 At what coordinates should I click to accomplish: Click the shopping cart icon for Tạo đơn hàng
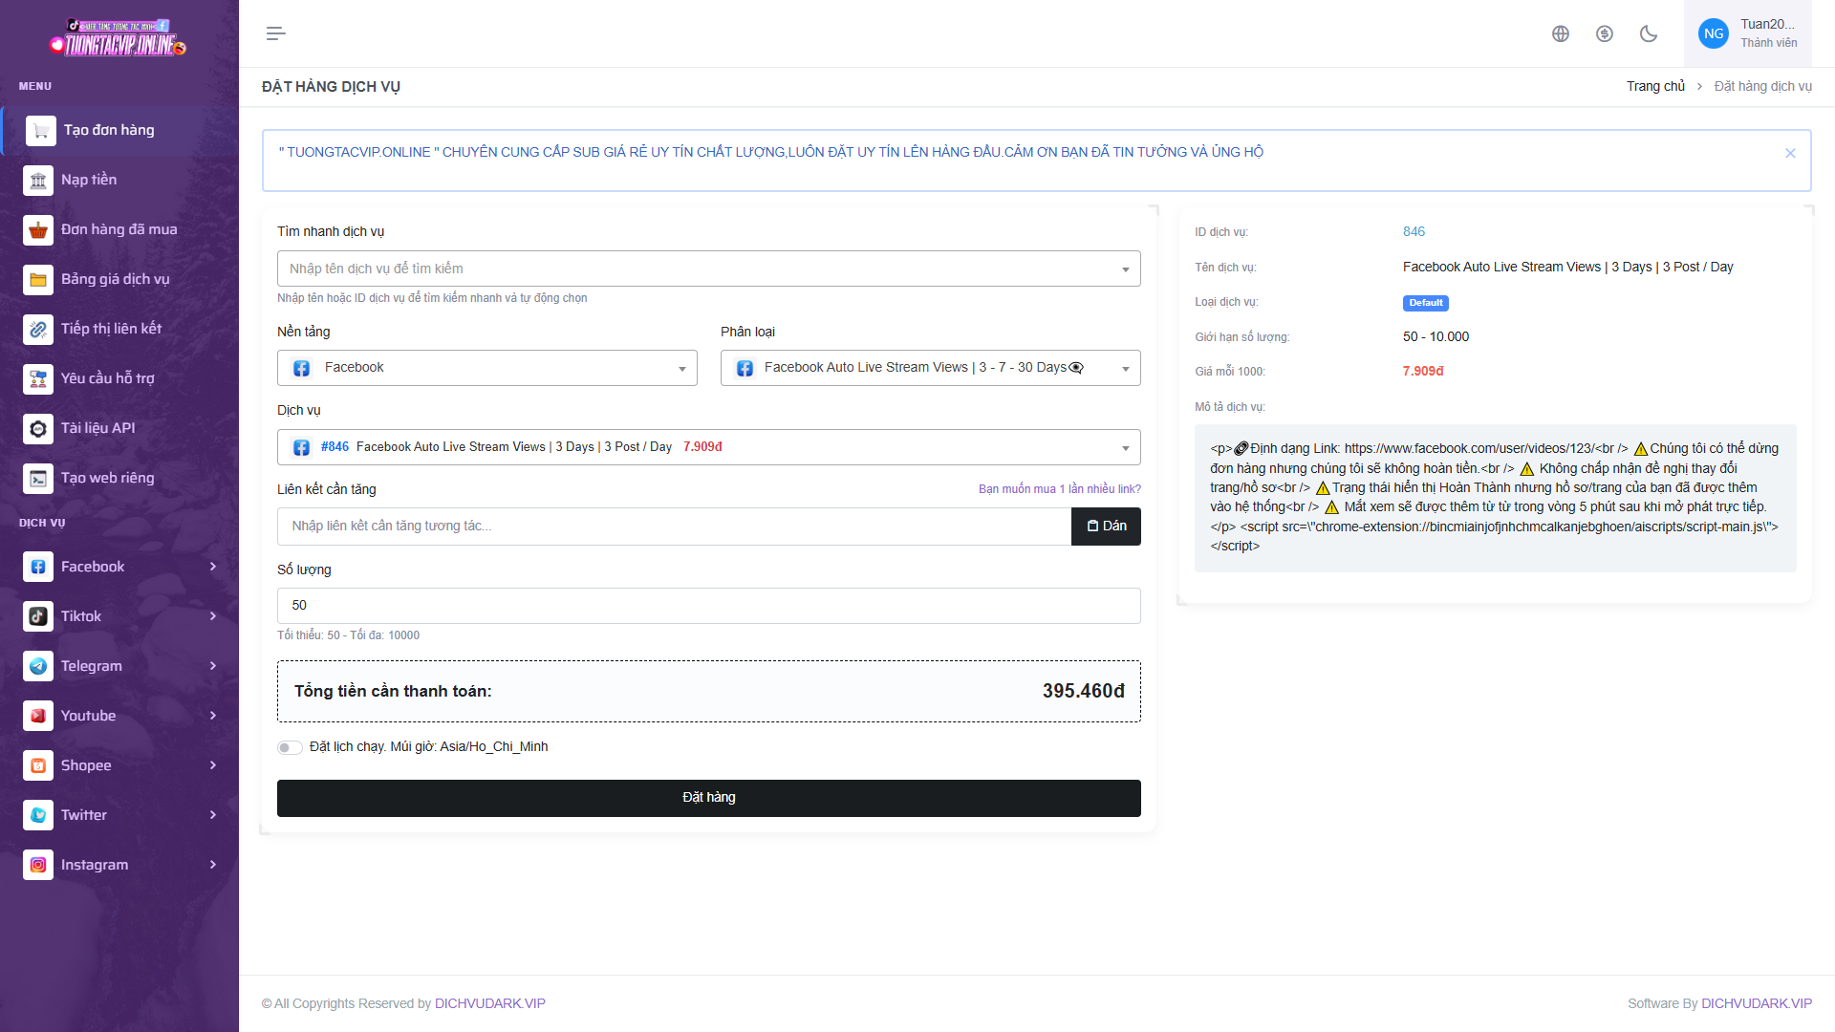tap(40, 131)
